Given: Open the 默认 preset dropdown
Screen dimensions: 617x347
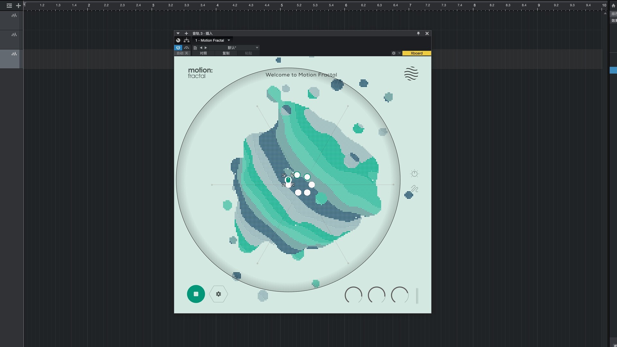Looking at the screenshot, I should click(x=234, y=48).
